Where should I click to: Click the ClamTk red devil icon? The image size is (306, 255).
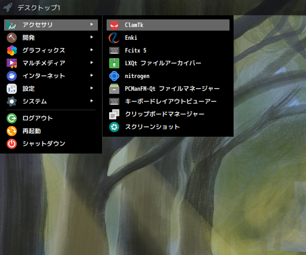pyautogui.click(x=114, y=25)
